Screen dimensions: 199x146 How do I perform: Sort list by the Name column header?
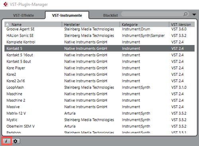click(x=33, y=24)
